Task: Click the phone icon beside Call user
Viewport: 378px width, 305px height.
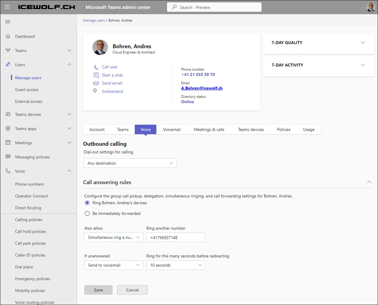Action: click(96, 67)
